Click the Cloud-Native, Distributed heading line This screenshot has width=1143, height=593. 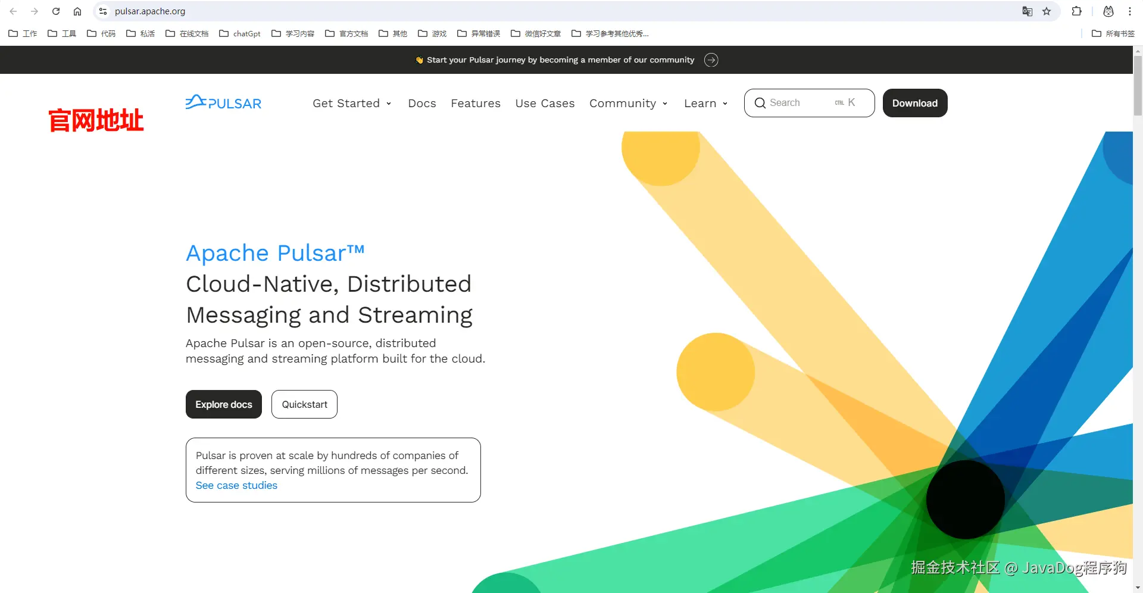click(x=329, y=284)
